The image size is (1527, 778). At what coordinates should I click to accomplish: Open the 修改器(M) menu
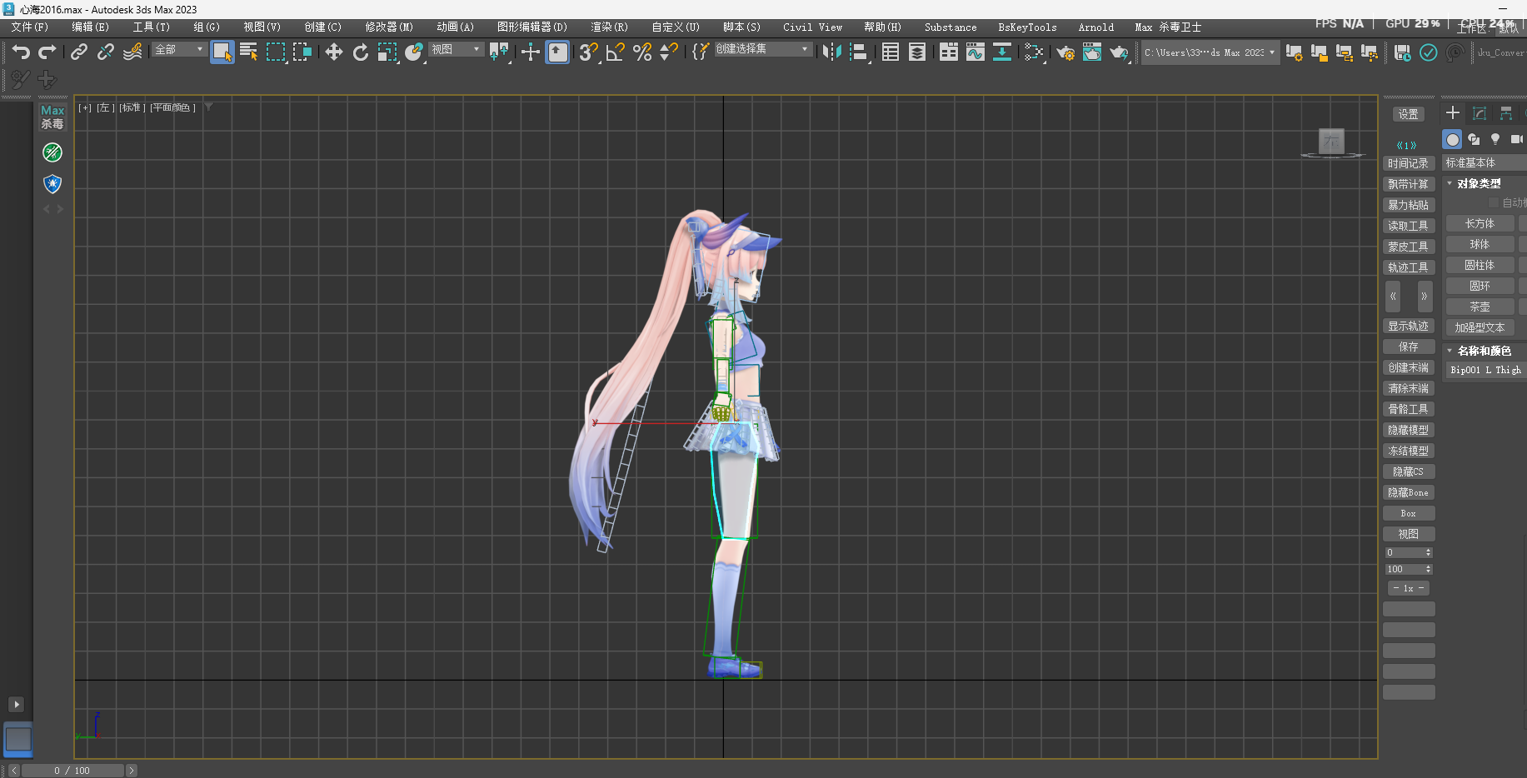pyautogui.click(x=389, y=27)
